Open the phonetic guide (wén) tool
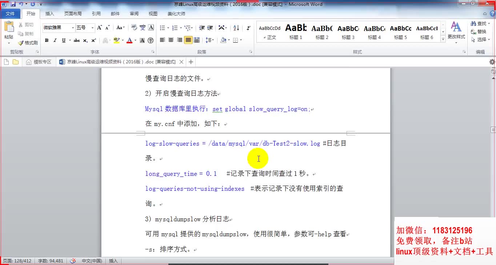This screenshot has height=265, width=496. coord(142,28)
